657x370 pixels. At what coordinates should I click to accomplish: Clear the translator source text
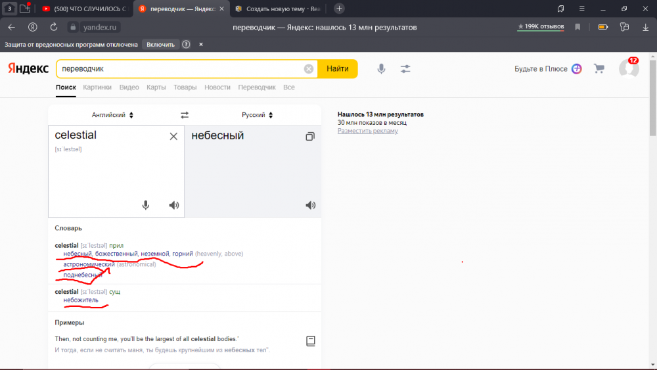click(x=173, y=136)
